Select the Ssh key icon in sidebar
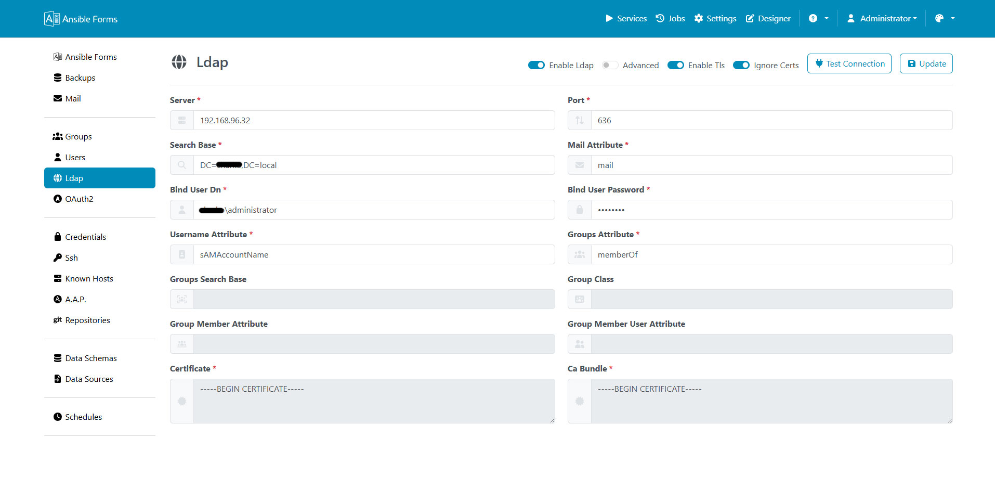The height and width of the screenshot is (488, 995). 57,258
